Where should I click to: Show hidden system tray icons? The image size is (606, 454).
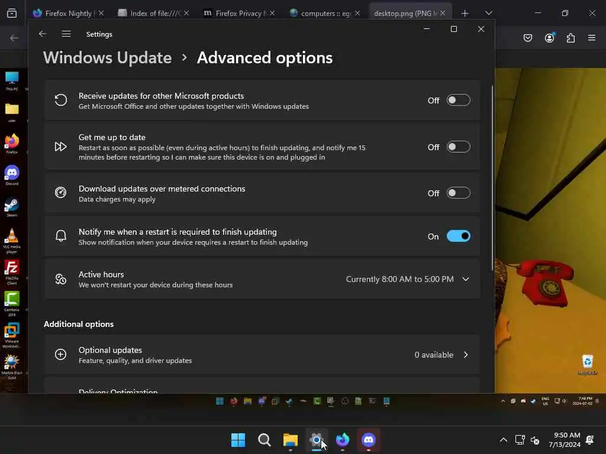coord(503,440)
